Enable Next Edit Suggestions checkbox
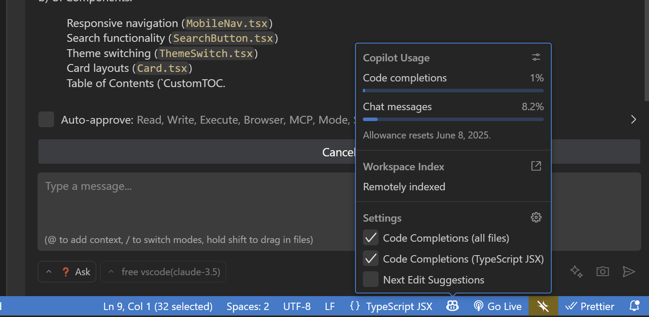Viewport: 649px width, 317px height. point(371,280)
